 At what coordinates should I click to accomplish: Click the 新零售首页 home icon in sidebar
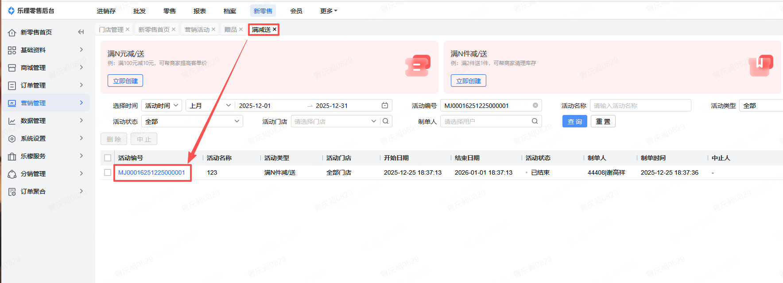point(12,32)
